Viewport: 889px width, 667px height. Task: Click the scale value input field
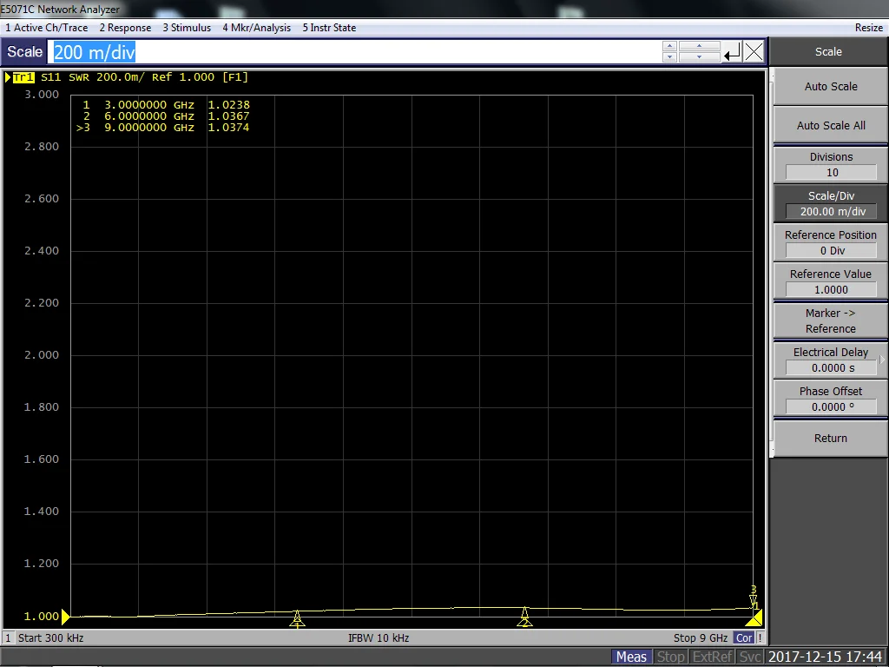354,52
